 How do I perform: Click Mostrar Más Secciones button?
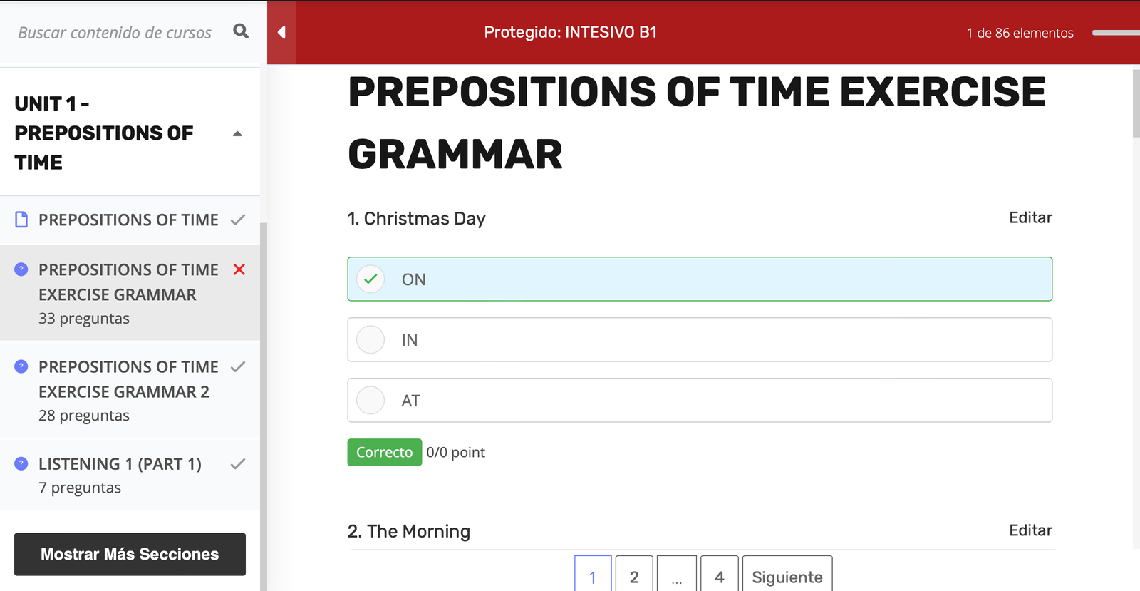click(x=130, y=554)
